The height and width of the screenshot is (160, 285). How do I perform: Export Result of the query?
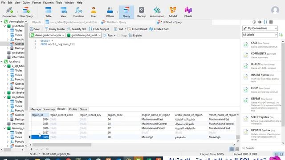tap(138, 29)
